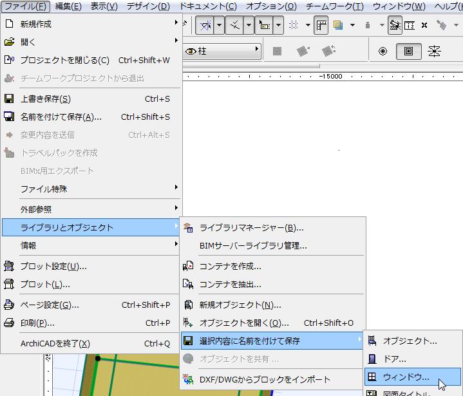Screen dimensions: 463x396
Task: Click the crossed lines icon right of square button
Action: click(x=434, y=52)
